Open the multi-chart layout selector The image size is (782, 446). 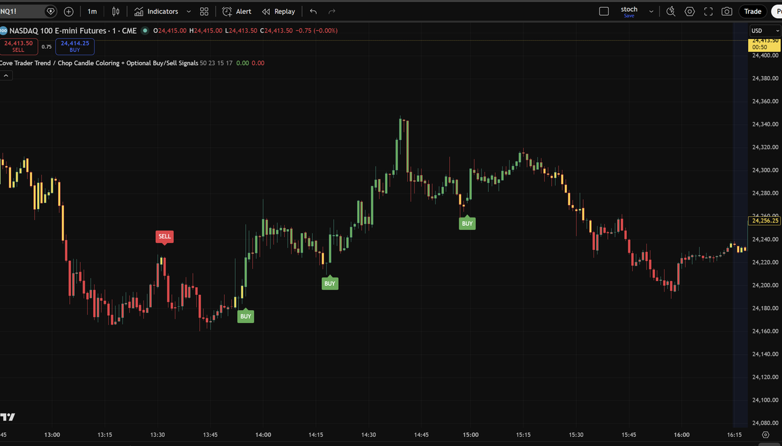coord(203,11)
